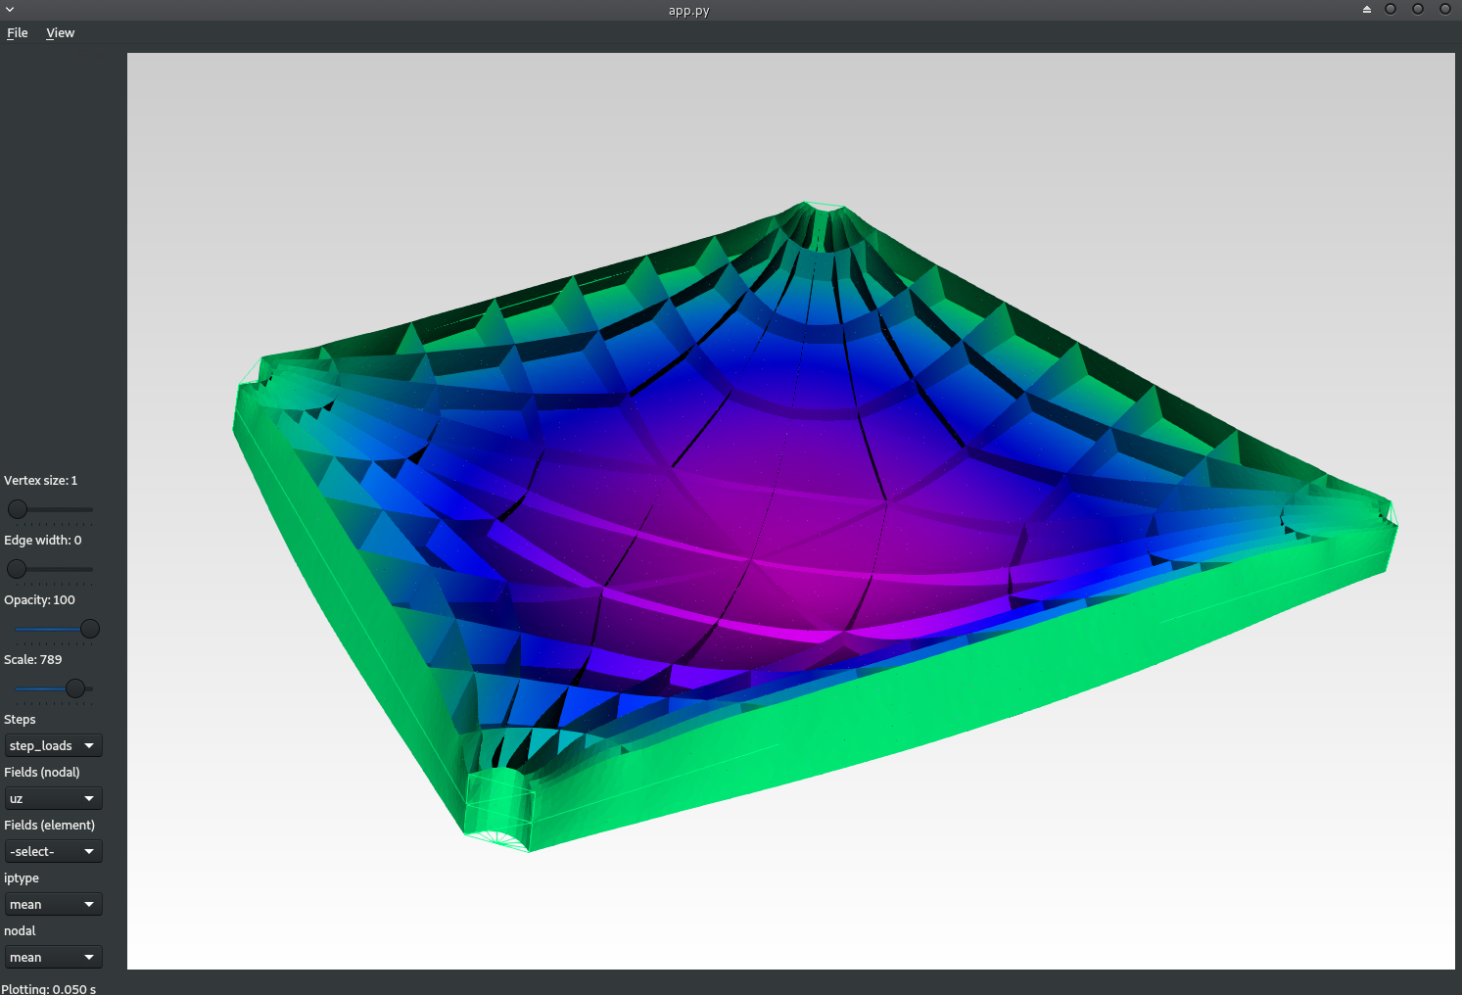1462x995 pixels.
Task: Click the eject-shaped triangle icon in title bar
Action: coord(1366,10)
